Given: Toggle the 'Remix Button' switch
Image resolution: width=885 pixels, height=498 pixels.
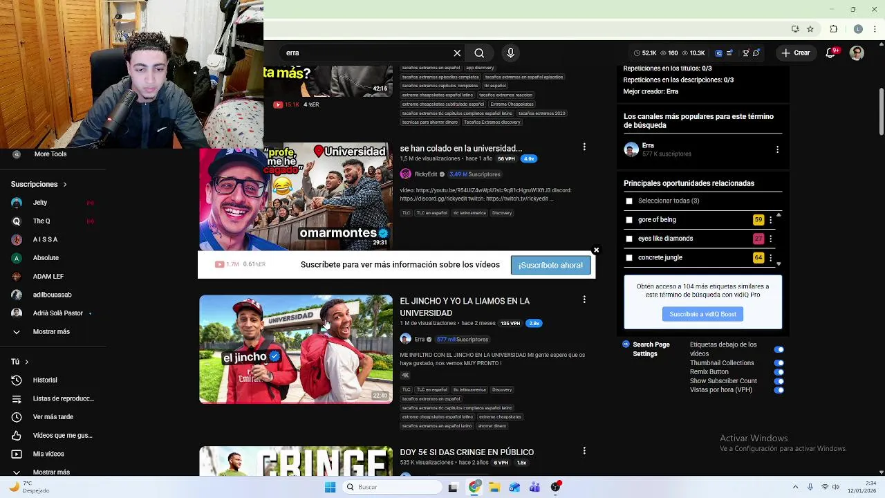Looking at the screenshot, I should coord(779,372).
